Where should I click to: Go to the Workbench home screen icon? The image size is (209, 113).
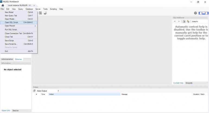pyautogui.click(x=3, y=5)
